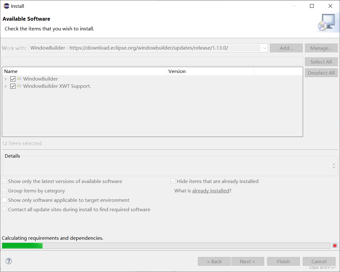Screen dimensions: 340x272
Task: Click the filter text input field
Action: tap(152, 61)
